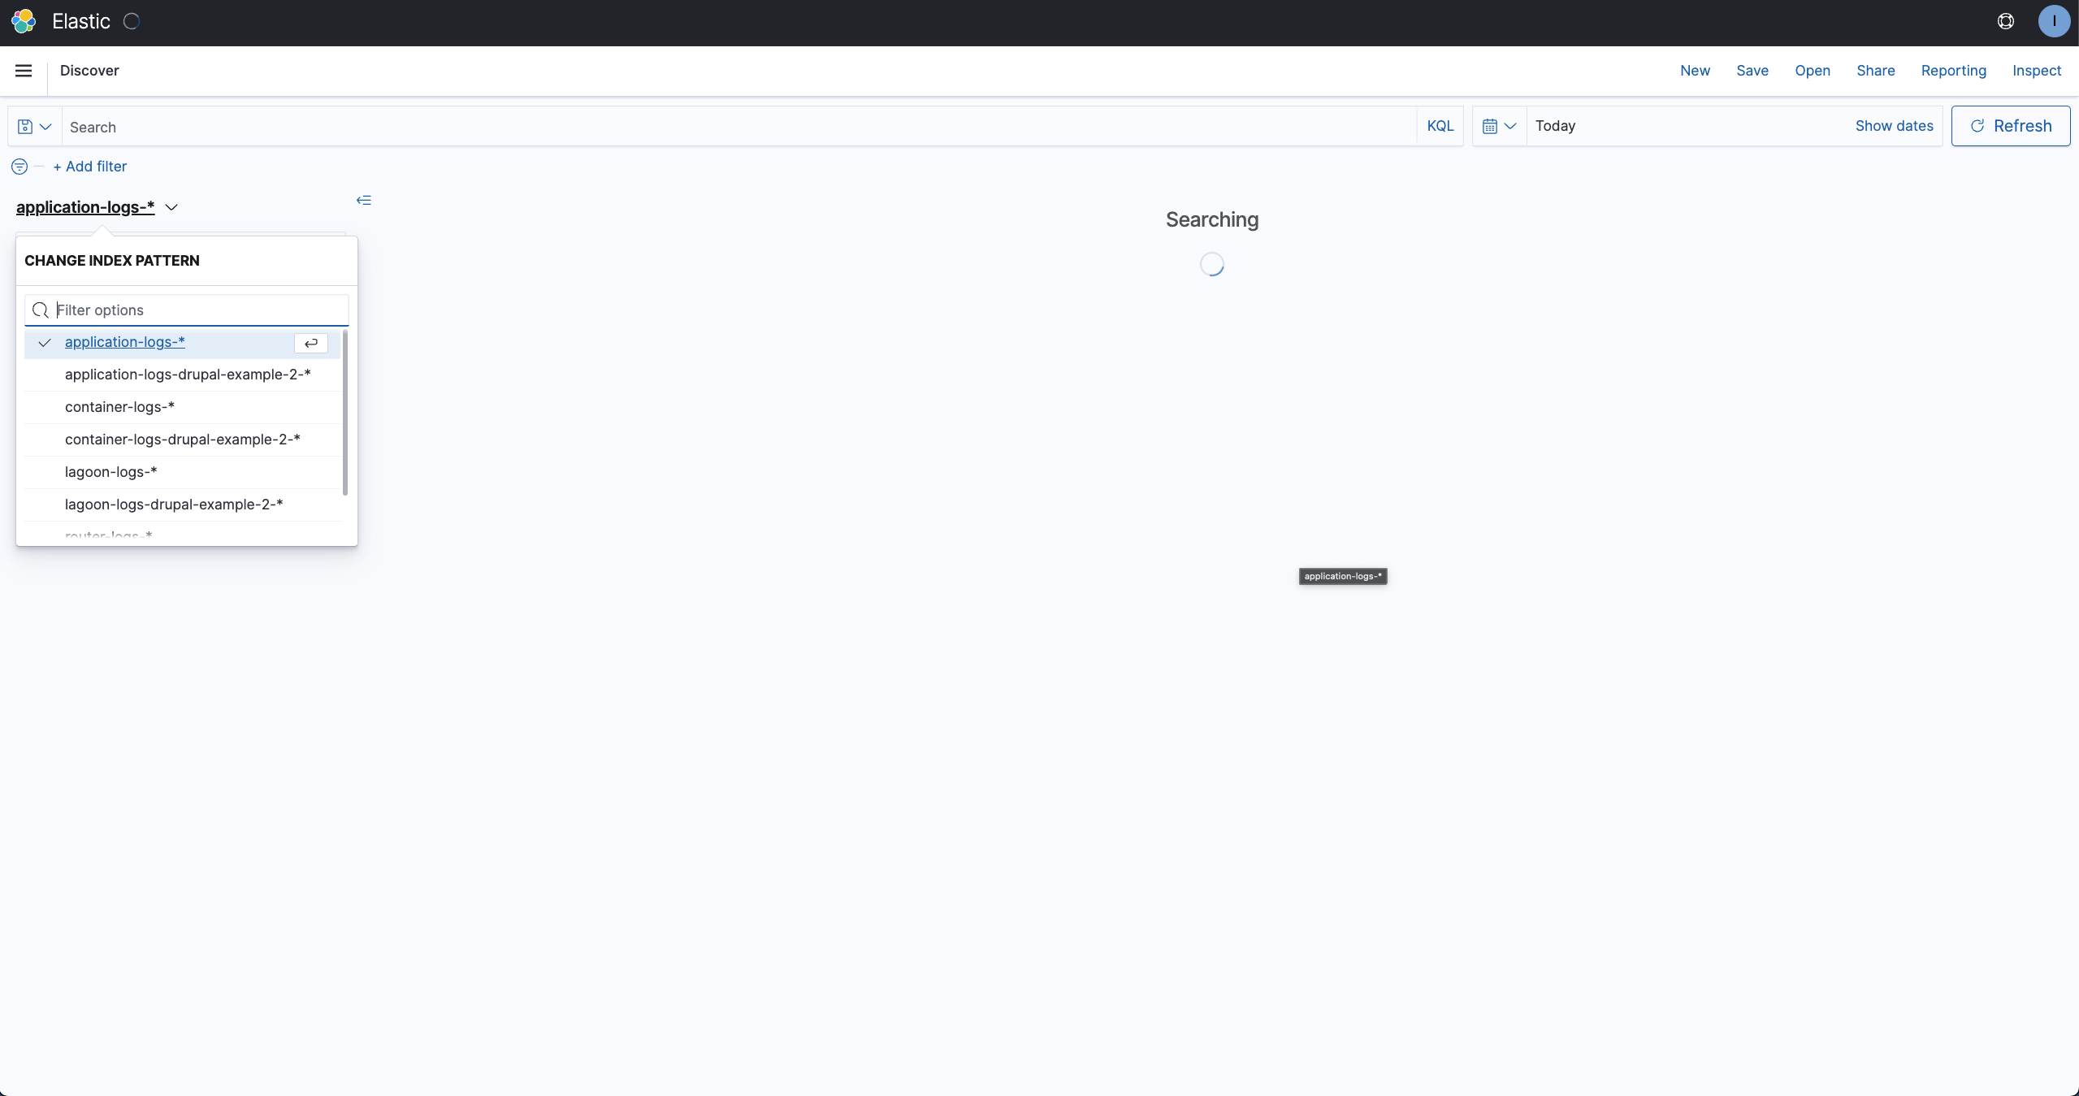Toggle the KQL query language switch
Screen dimensions: 2079x1096
click(1439, 126)
